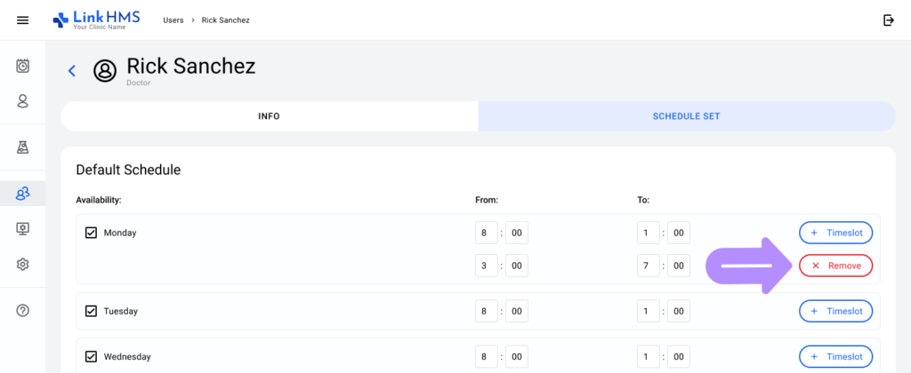Edit Monday first To hour field
The width and height of the screenshot is (911, 373).
tap(649, 233)
